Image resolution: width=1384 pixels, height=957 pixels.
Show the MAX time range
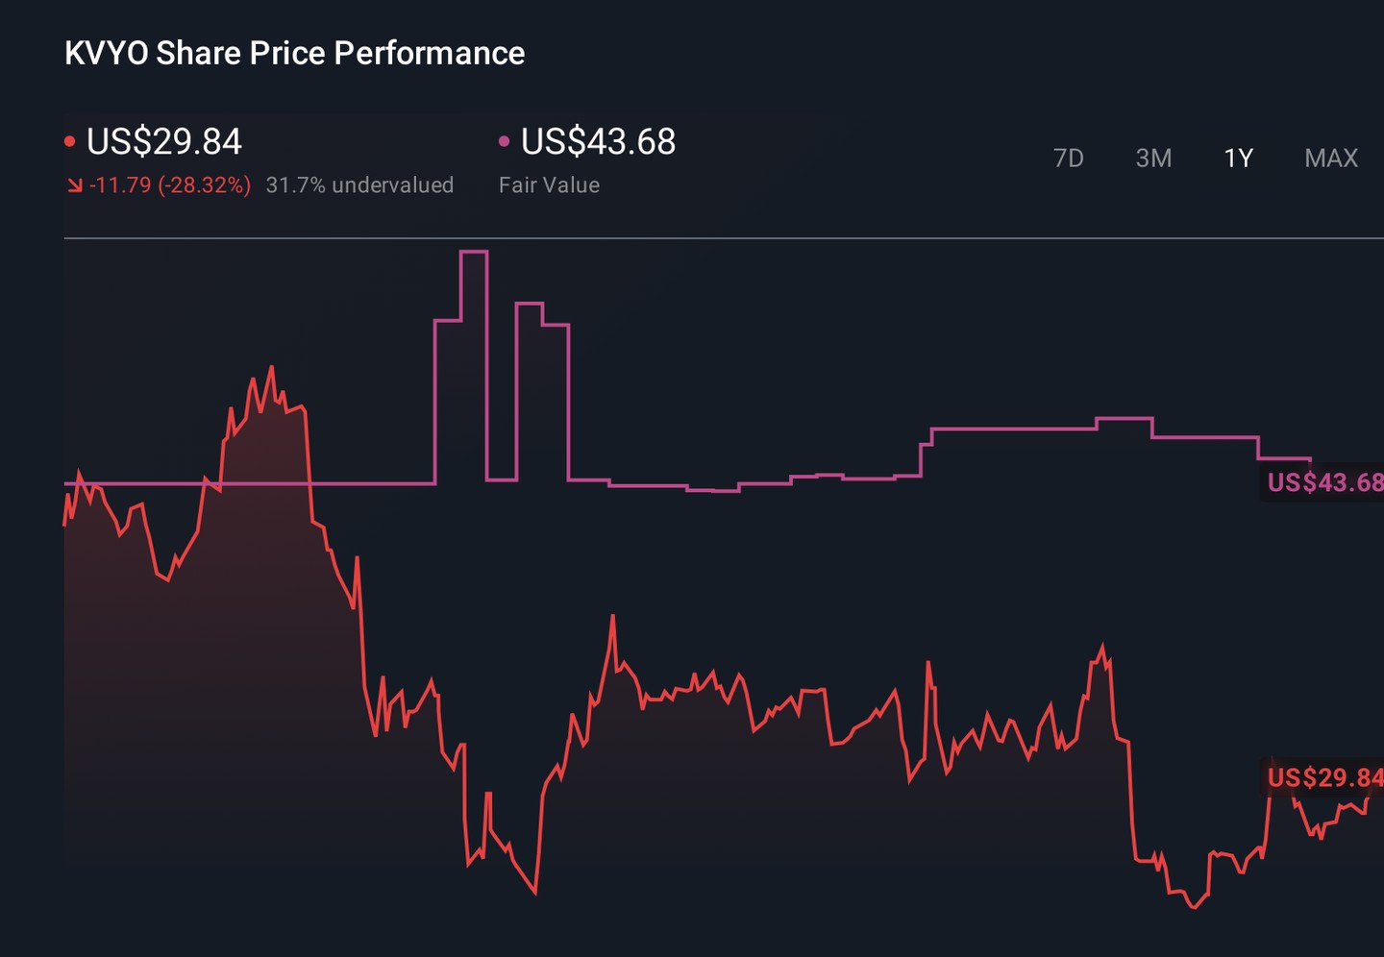coord(1331,159)
